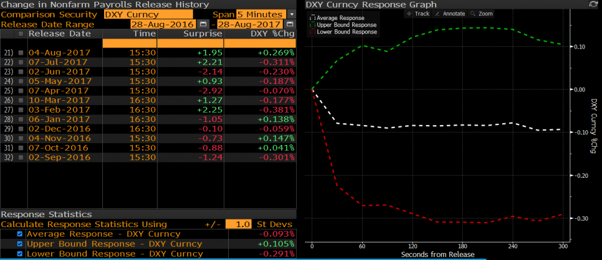Select the Annotate tool on the graph
Viewport: 602px width, 260px height.
450,13
